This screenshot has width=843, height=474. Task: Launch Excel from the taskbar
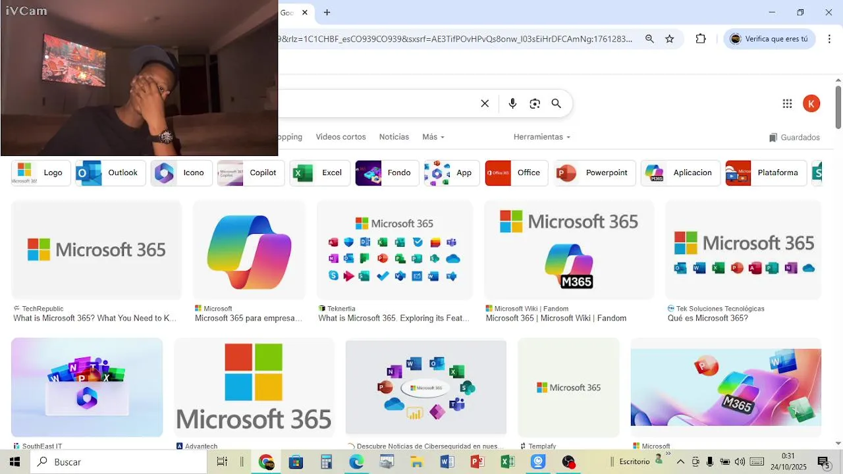tap(508, 462)
